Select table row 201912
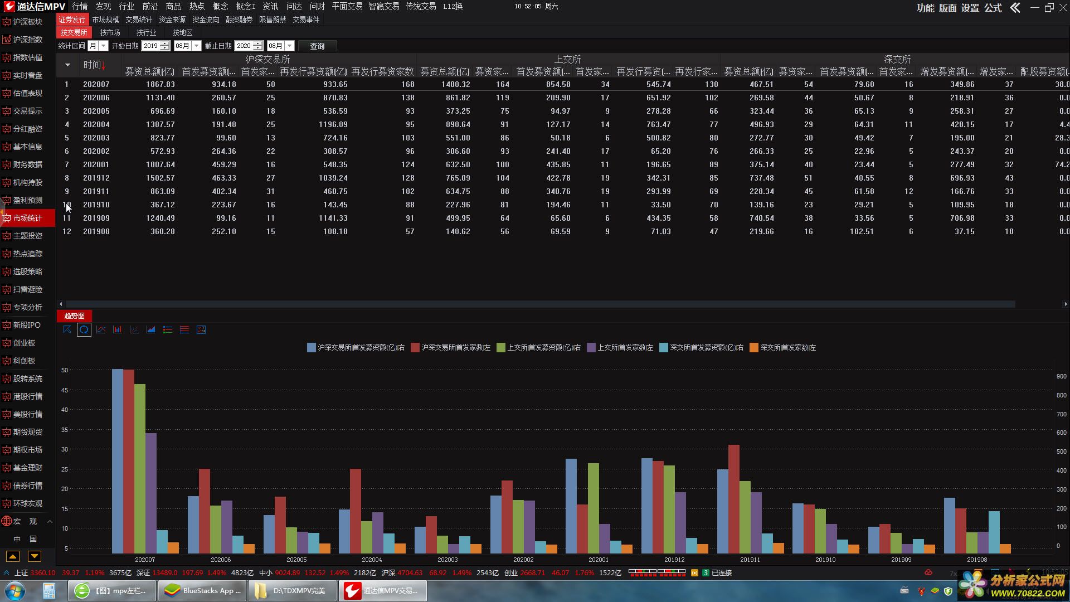The height and width of the screenshot is (602, 1070). point(563,178)
